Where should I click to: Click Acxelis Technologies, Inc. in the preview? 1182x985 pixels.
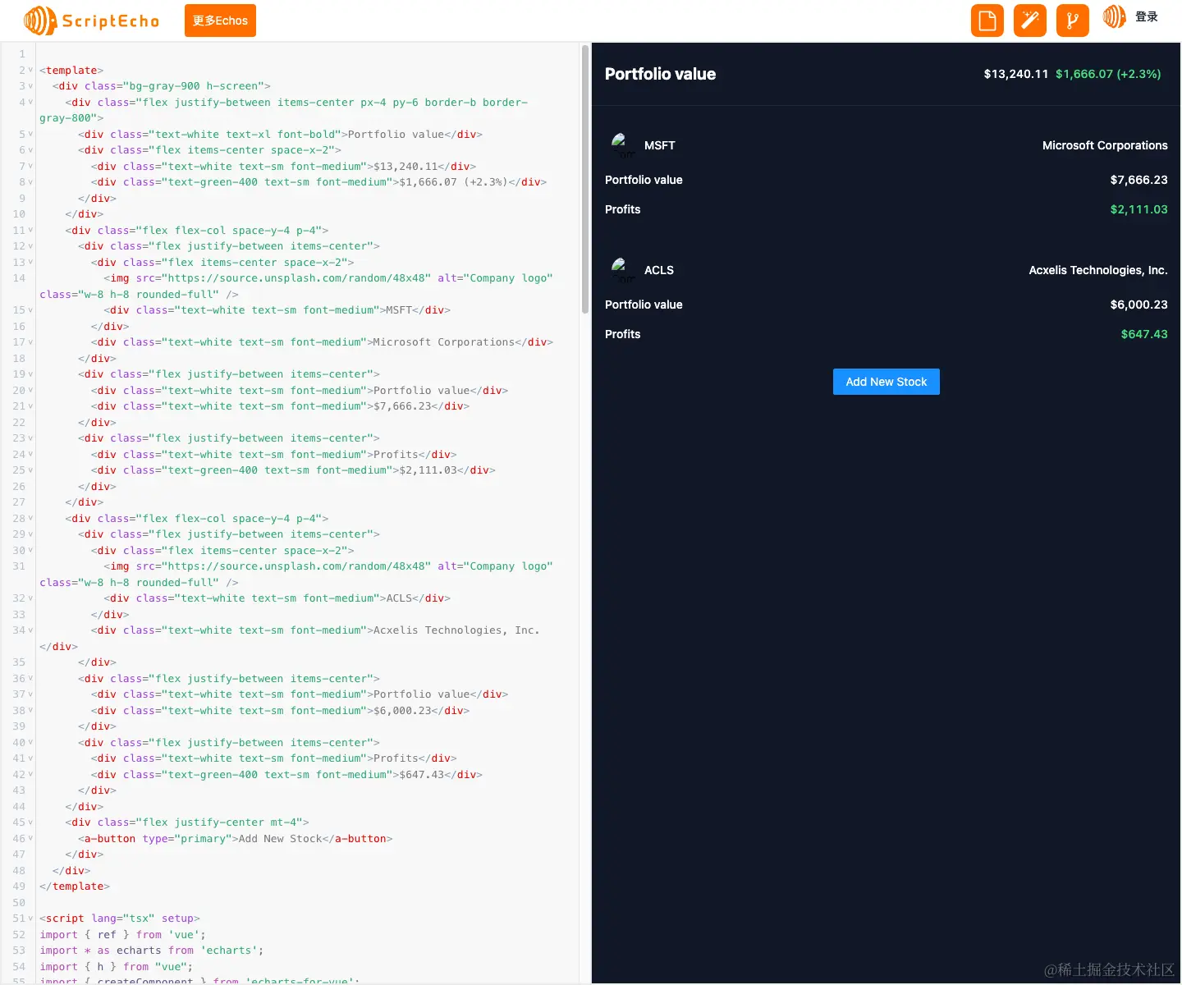coord(1098,270)
